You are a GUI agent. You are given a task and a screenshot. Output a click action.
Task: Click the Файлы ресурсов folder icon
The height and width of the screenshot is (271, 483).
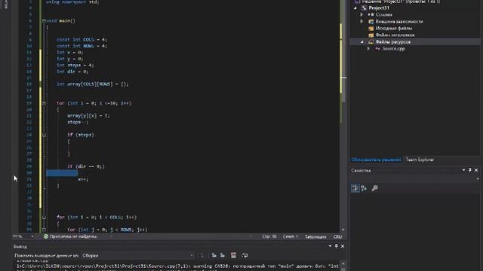[371, 42]
